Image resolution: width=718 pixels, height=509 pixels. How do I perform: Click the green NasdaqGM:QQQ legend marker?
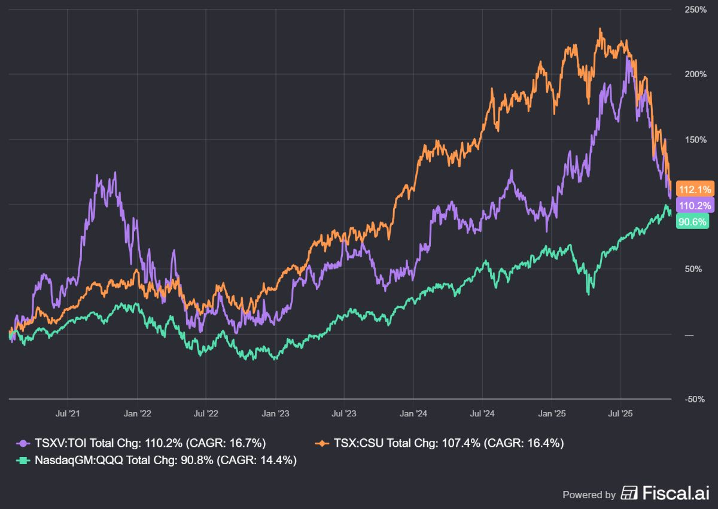pos(23,460)
